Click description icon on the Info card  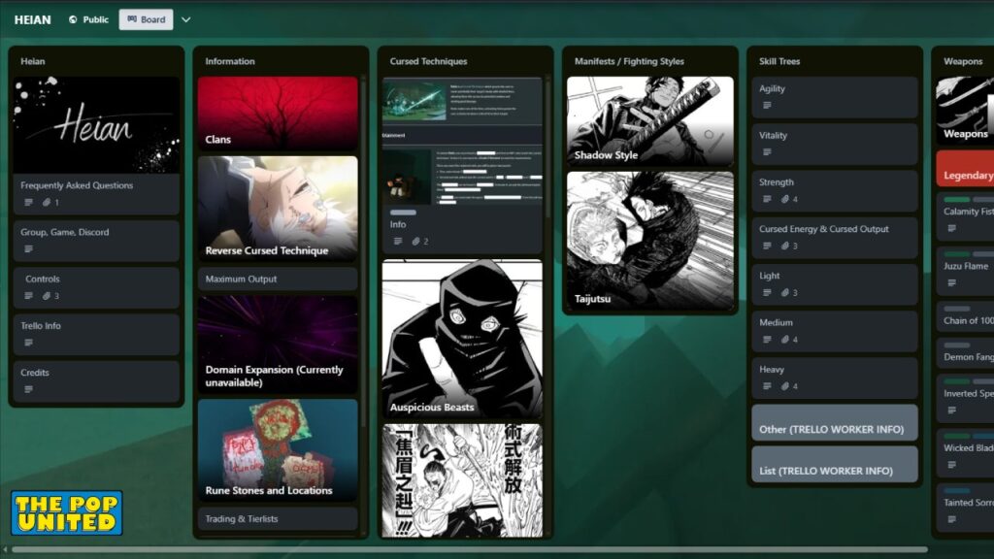point(398,242)
